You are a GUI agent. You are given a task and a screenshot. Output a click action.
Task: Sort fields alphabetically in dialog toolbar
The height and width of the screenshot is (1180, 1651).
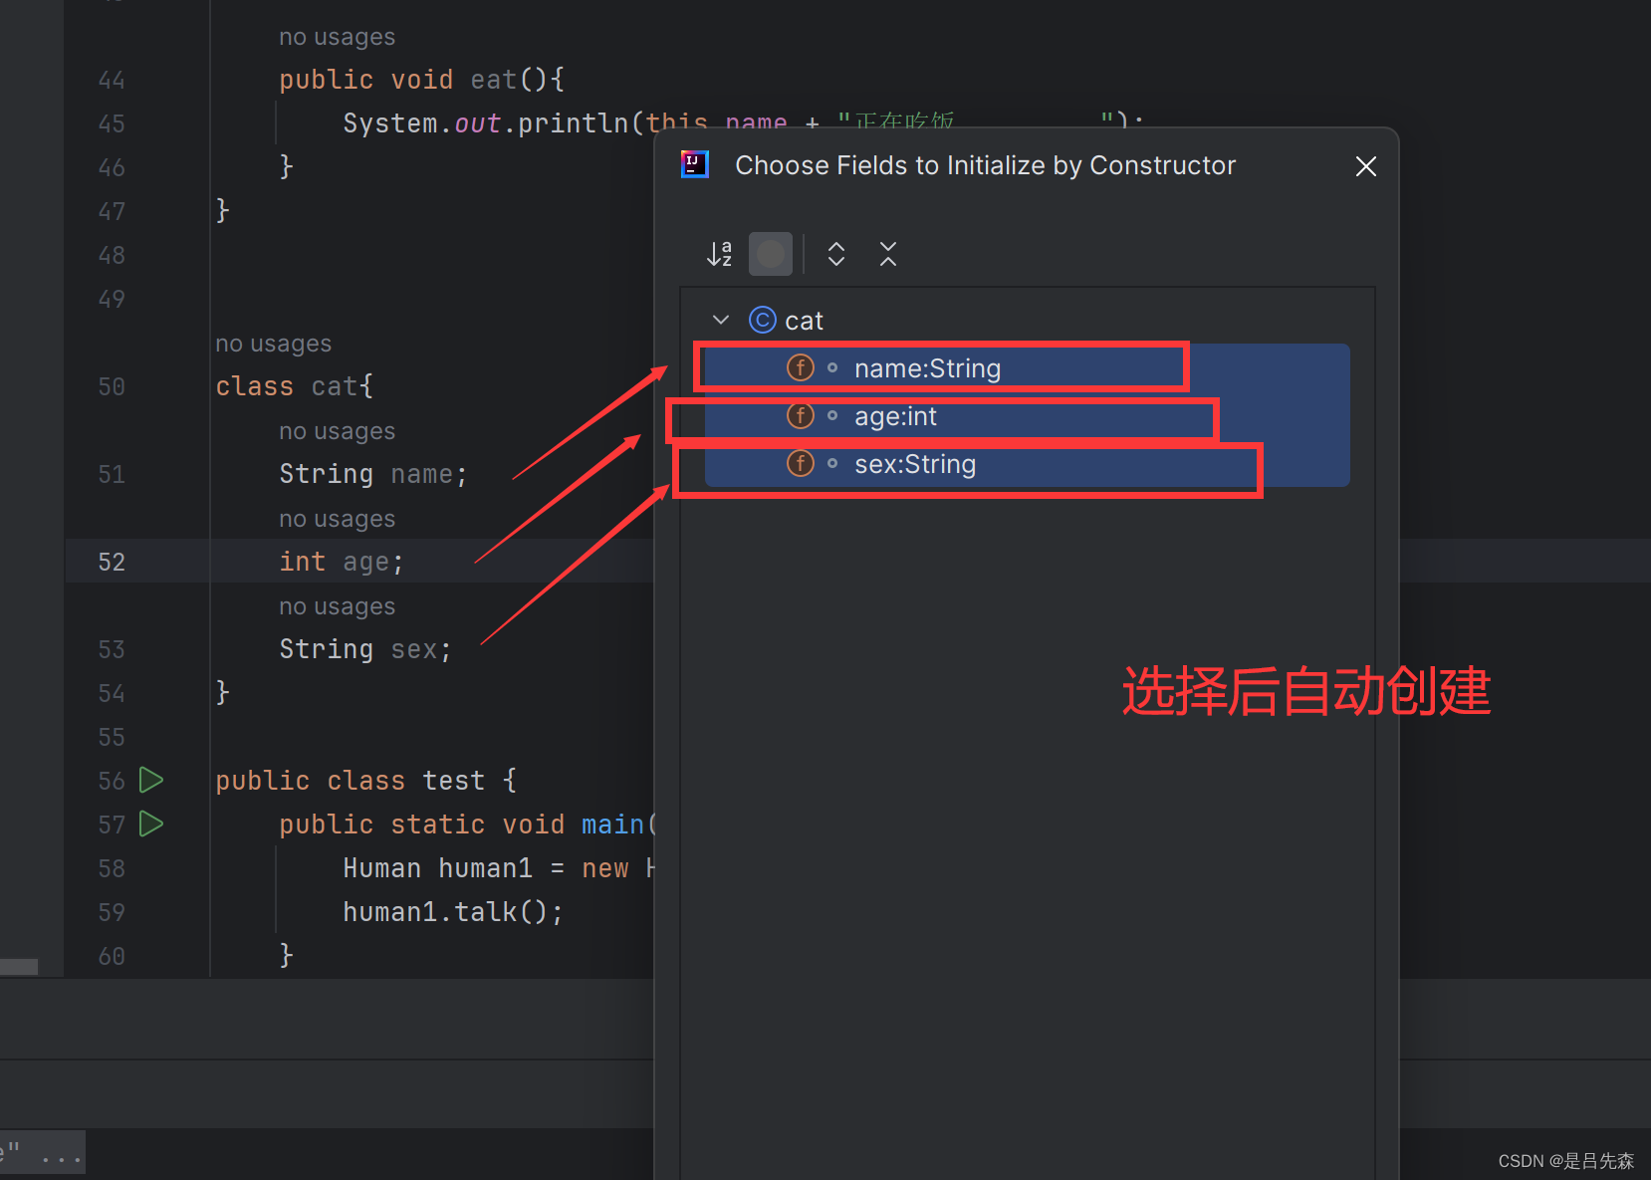pyautogui.click(x=719, y=254)
